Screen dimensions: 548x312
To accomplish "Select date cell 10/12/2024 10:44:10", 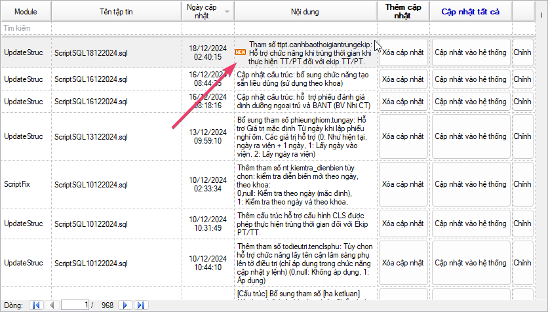I will 208,263.
